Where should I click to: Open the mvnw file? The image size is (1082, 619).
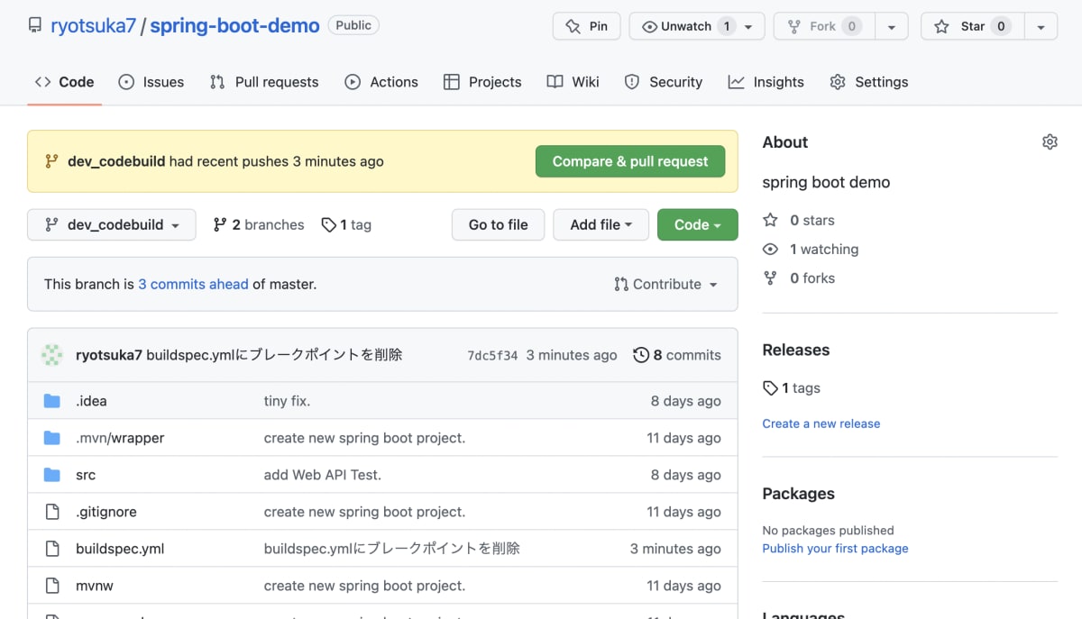[95, 586]
